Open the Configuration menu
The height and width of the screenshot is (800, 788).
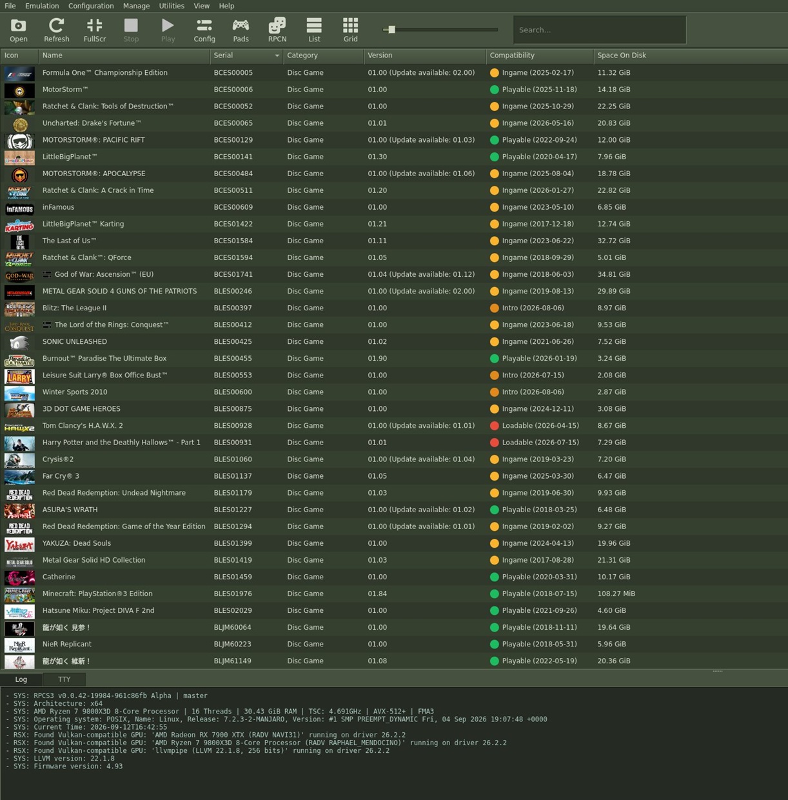click(x=91, y=6)
